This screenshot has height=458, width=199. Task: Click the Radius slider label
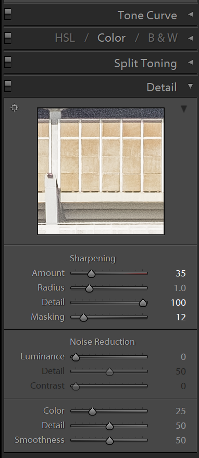click(51, 288)
